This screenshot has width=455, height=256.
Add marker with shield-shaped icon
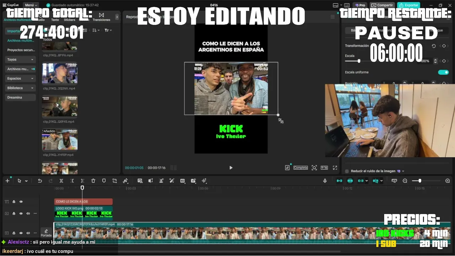click(x=104, y=181)
